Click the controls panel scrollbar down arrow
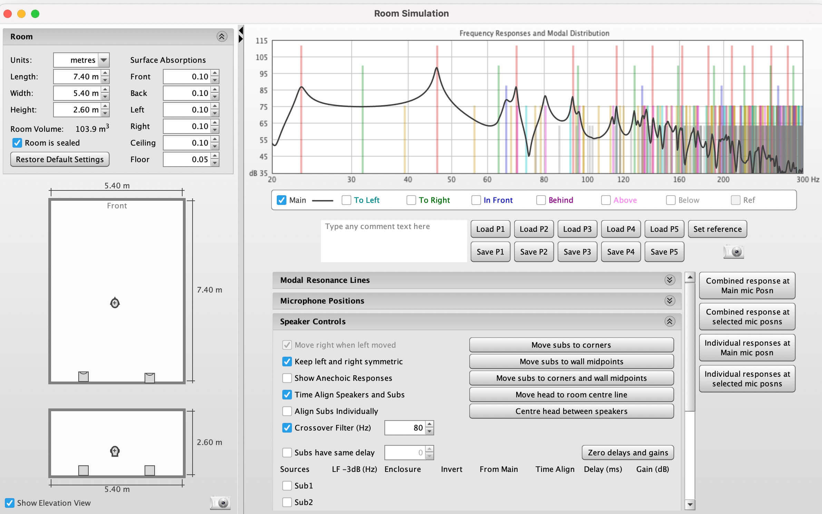 (690, 504)
